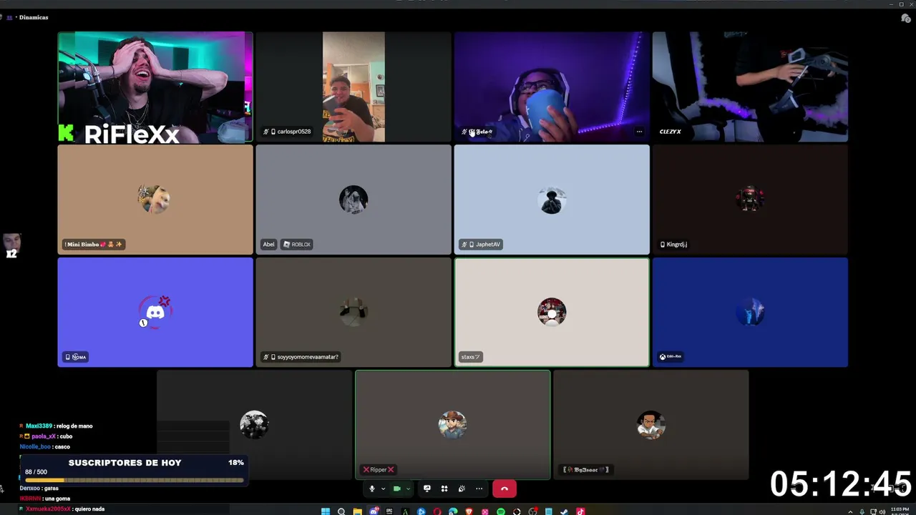The image size is (916, 515).
Task: Open Spotify from the taskbar
Action: (x=501, y=511)
